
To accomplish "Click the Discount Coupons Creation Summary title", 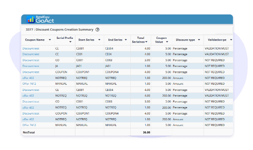I will [x=64, y=29].
